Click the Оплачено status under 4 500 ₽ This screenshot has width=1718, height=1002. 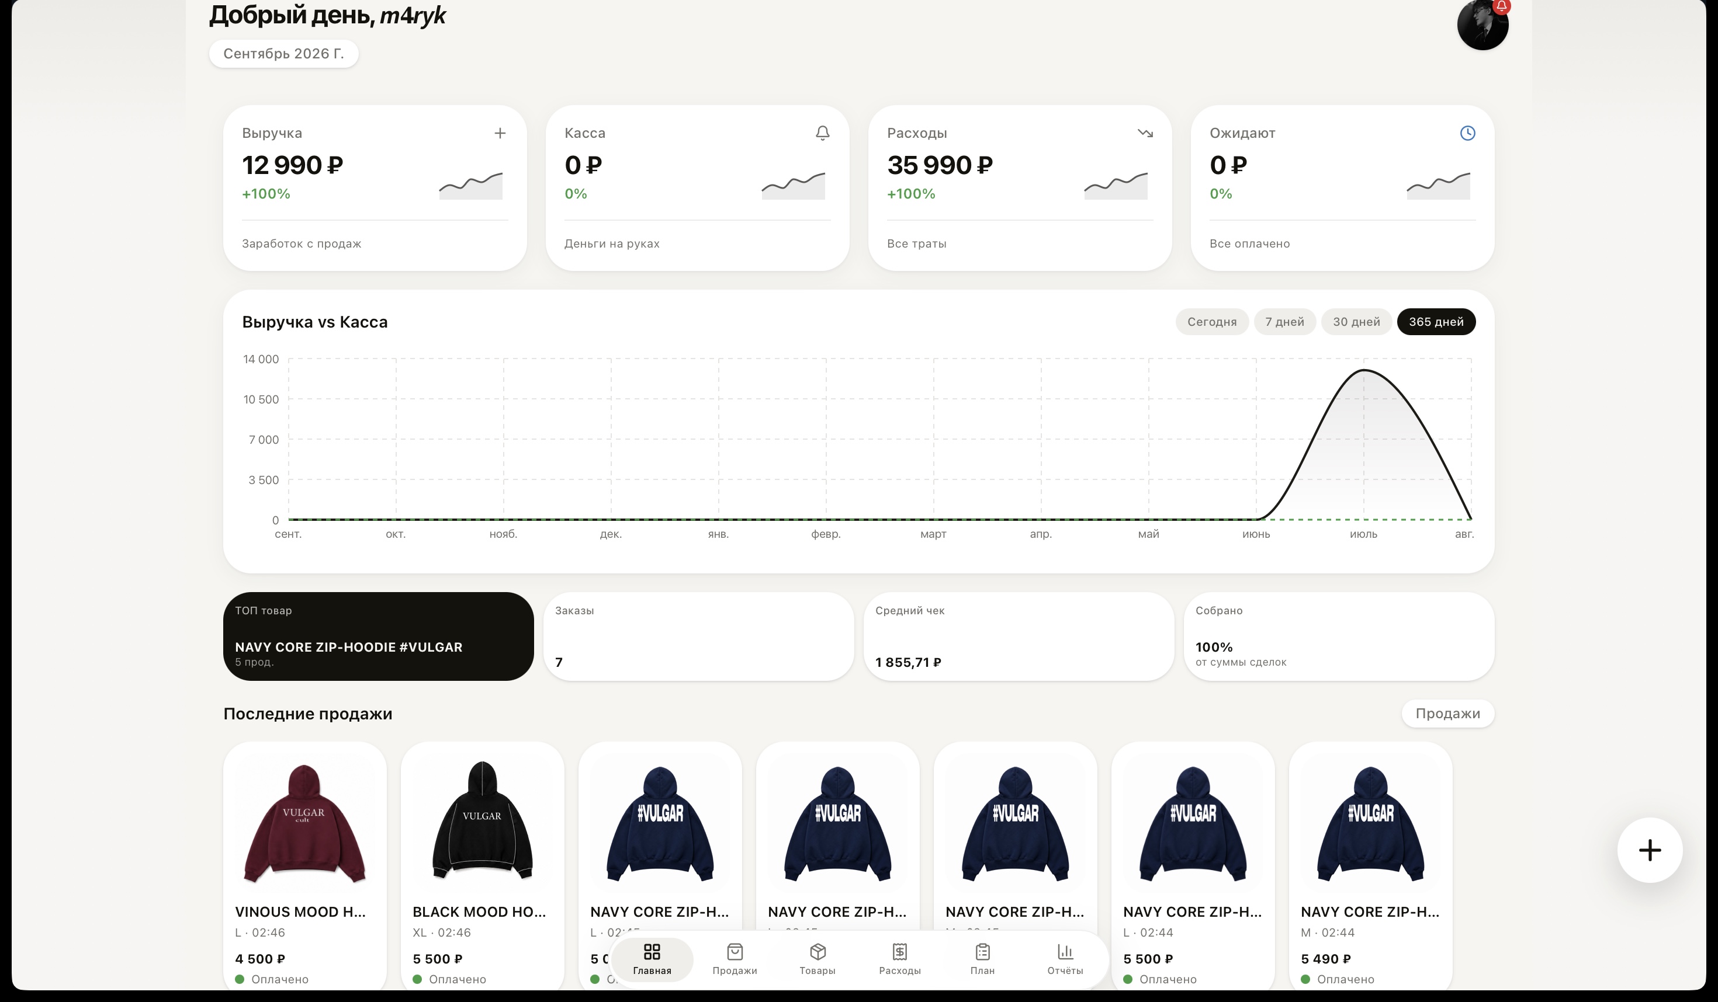(272, 980)
